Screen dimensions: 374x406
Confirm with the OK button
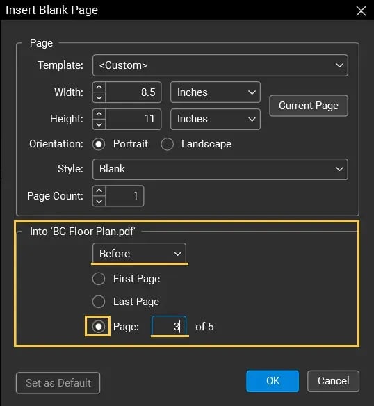tap(273, 381)
